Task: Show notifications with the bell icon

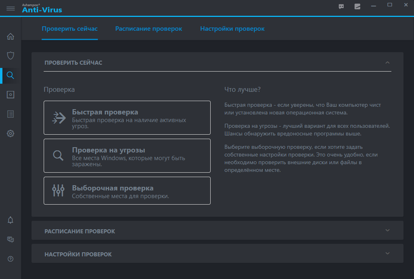Action: [11, 220]
